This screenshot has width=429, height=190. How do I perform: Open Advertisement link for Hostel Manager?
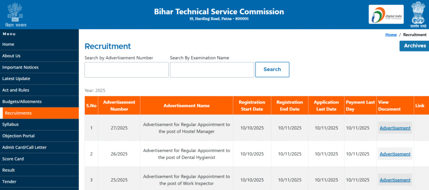click(x=395, y=128)
